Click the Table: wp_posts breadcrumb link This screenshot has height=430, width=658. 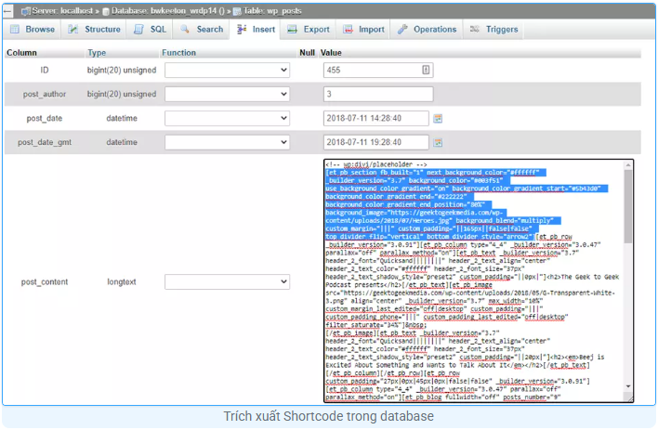272,11
